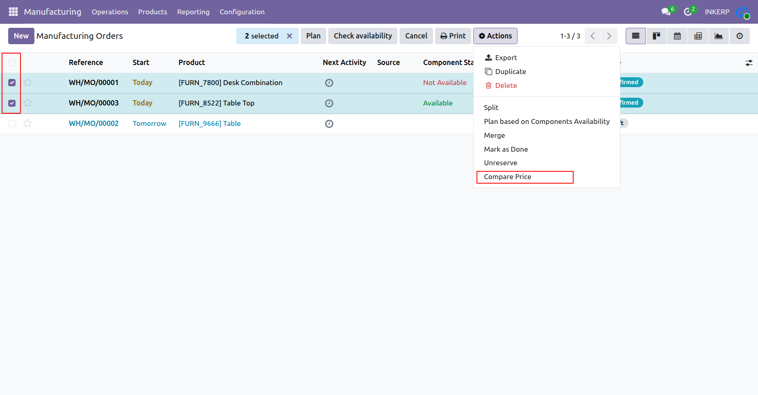758x395 pixels.
Task: Open the apps grid home menu icon
Action: [13, 12]
